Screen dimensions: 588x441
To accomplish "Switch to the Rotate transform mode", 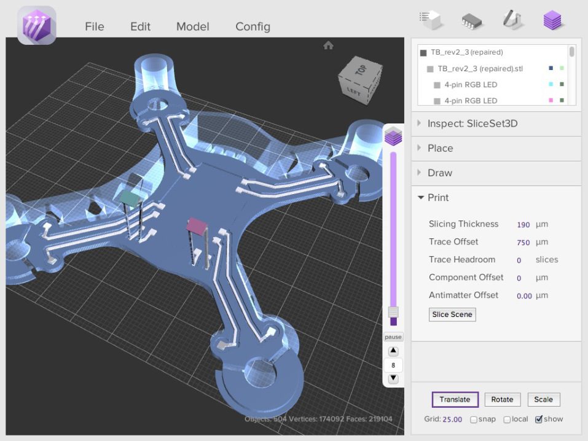I will [x=502, y=399].
